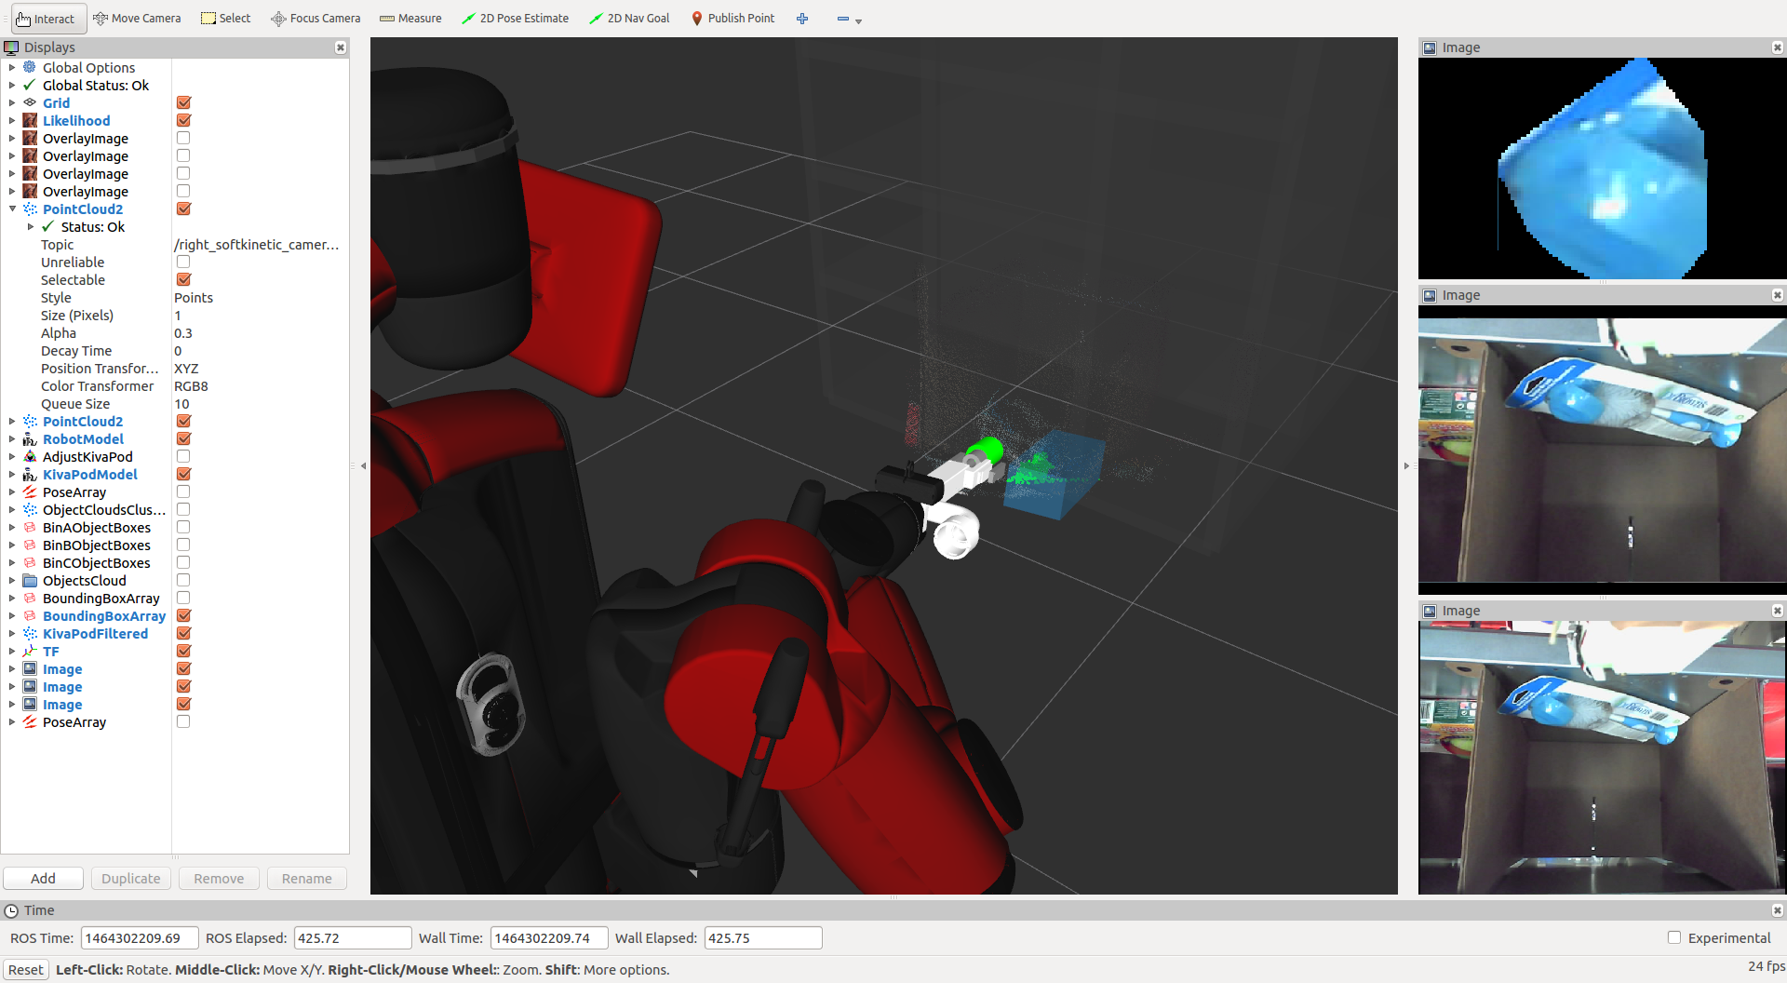Click the KivaPodModel icon

tap(30, 474)
